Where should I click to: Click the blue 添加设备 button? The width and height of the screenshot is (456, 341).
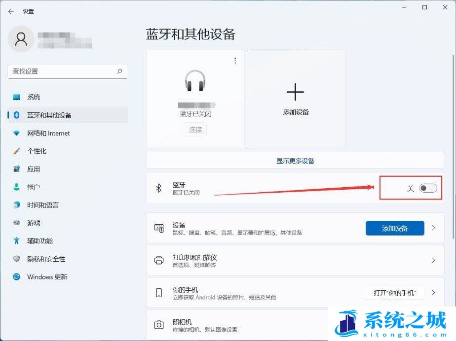394,228
